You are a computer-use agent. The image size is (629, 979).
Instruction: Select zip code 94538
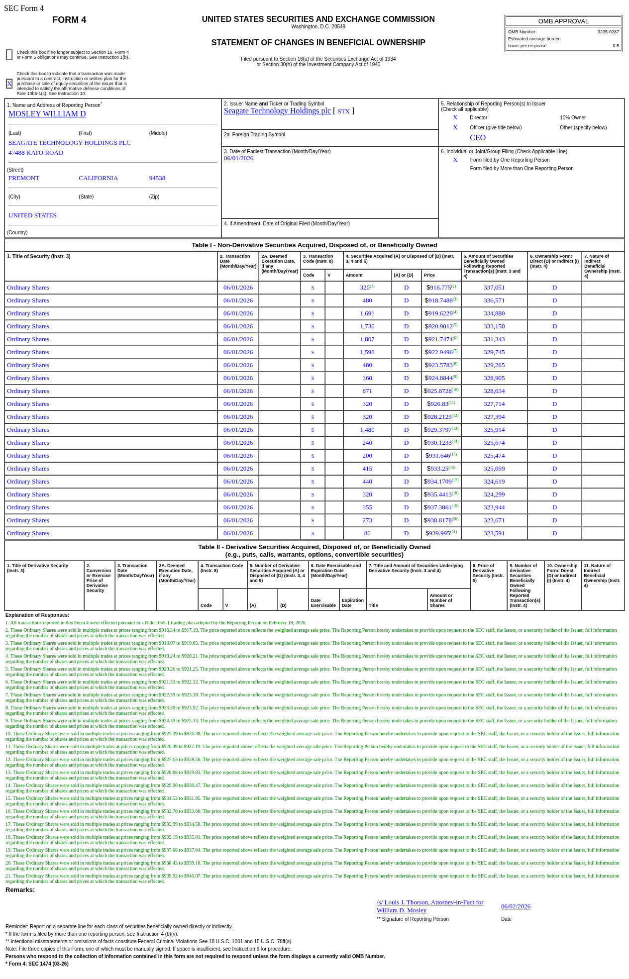pyautogui.click(x=157, y=178)
